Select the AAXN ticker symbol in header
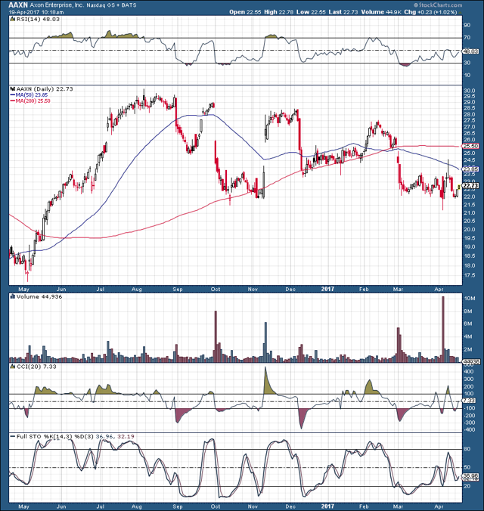 coord(18,5)
